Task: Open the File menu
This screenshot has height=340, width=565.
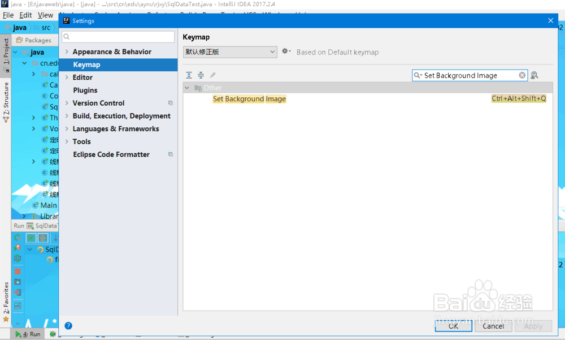Action: (x=8, y=15)
